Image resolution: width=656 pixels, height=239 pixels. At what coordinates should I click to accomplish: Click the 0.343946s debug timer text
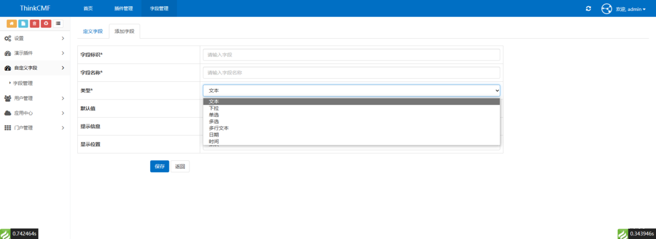click(642, 234)
